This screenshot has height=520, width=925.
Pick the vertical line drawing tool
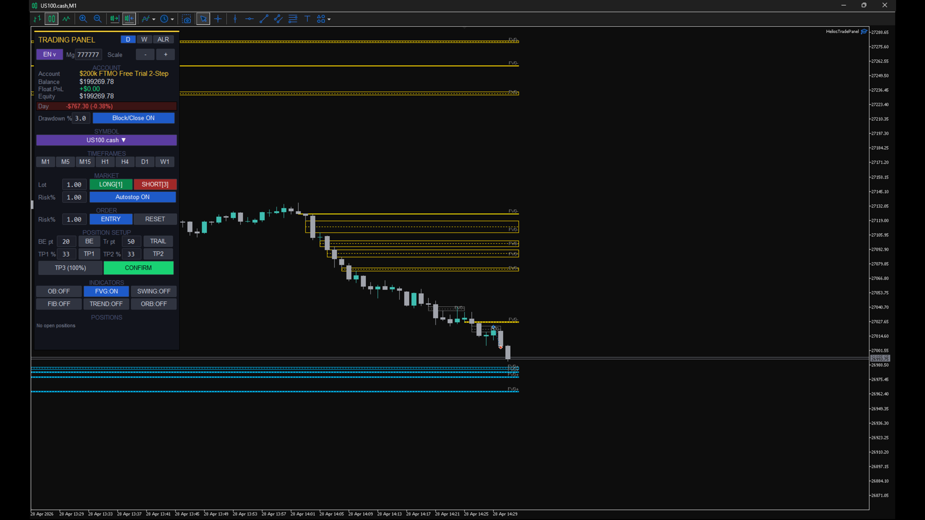point(235,19)
